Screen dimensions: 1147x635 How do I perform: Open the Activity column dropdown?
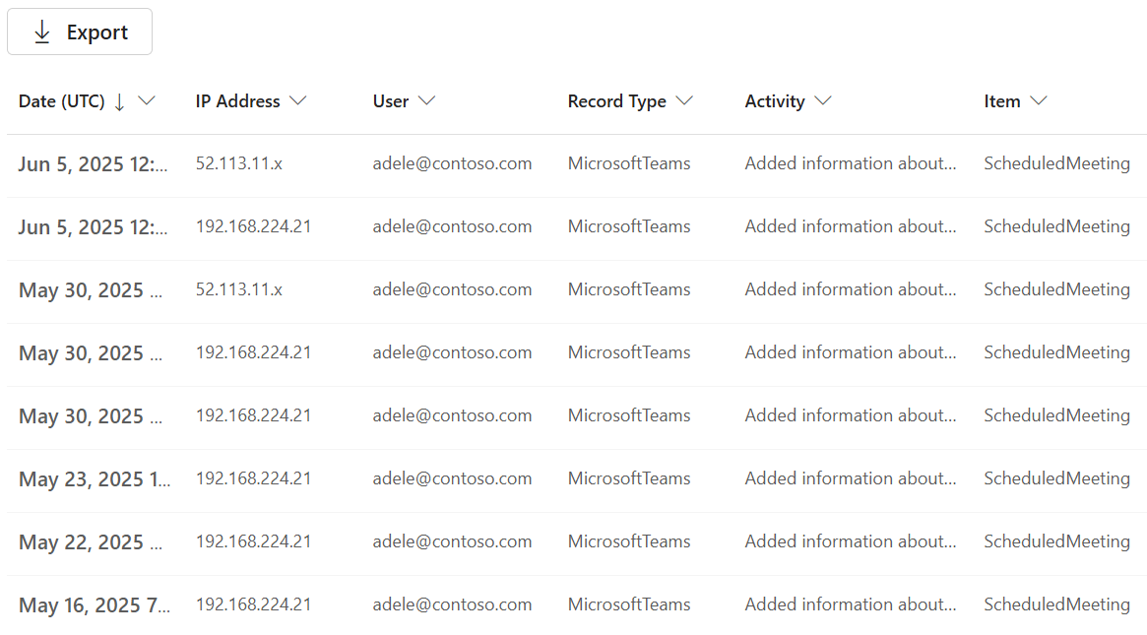[825, 100]
